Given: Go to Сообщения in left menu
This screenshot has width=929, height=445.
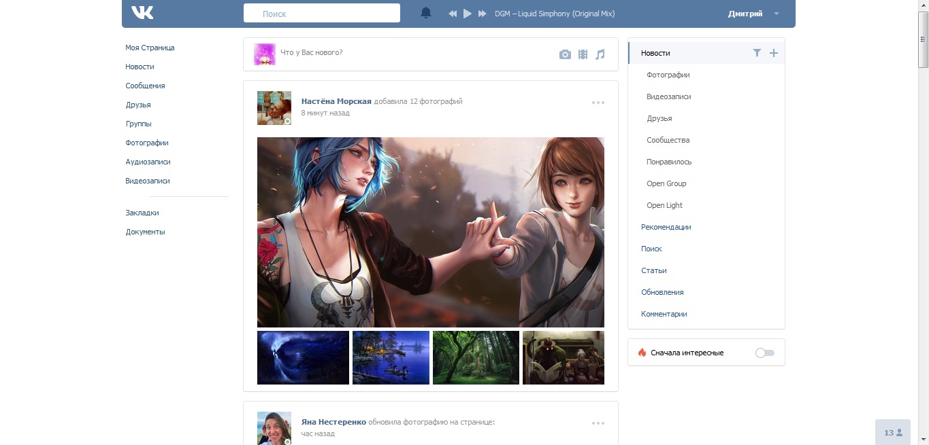Looking at the screenshot, I should pos(145,86).
